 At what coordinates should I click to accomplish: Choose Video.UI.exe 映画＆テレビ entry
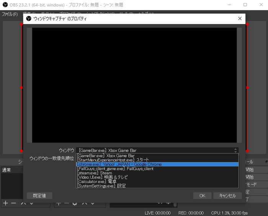(x=157, y=177)
